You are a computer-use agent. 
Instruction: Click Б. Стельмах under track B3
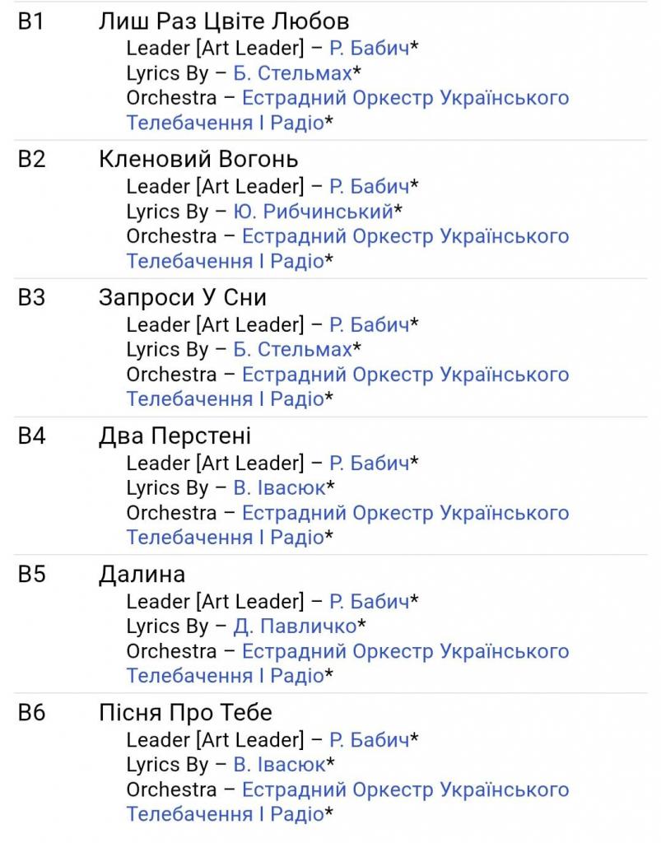(292, 350)
